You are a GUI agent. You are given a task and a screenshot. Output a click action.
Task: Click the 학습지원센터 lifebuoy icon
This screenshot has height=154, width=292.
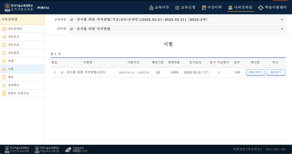point(261,7)
